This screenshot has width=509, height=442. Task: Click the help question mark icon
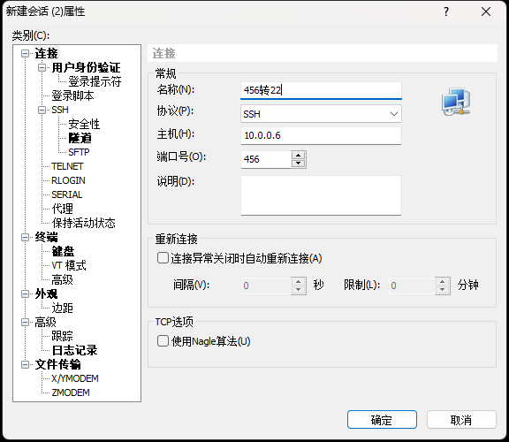point(446,11)
